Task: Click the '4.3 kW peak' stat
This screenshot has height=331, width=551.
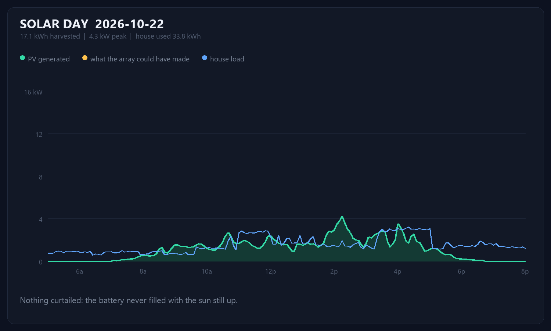Action: tap(108, 36)
